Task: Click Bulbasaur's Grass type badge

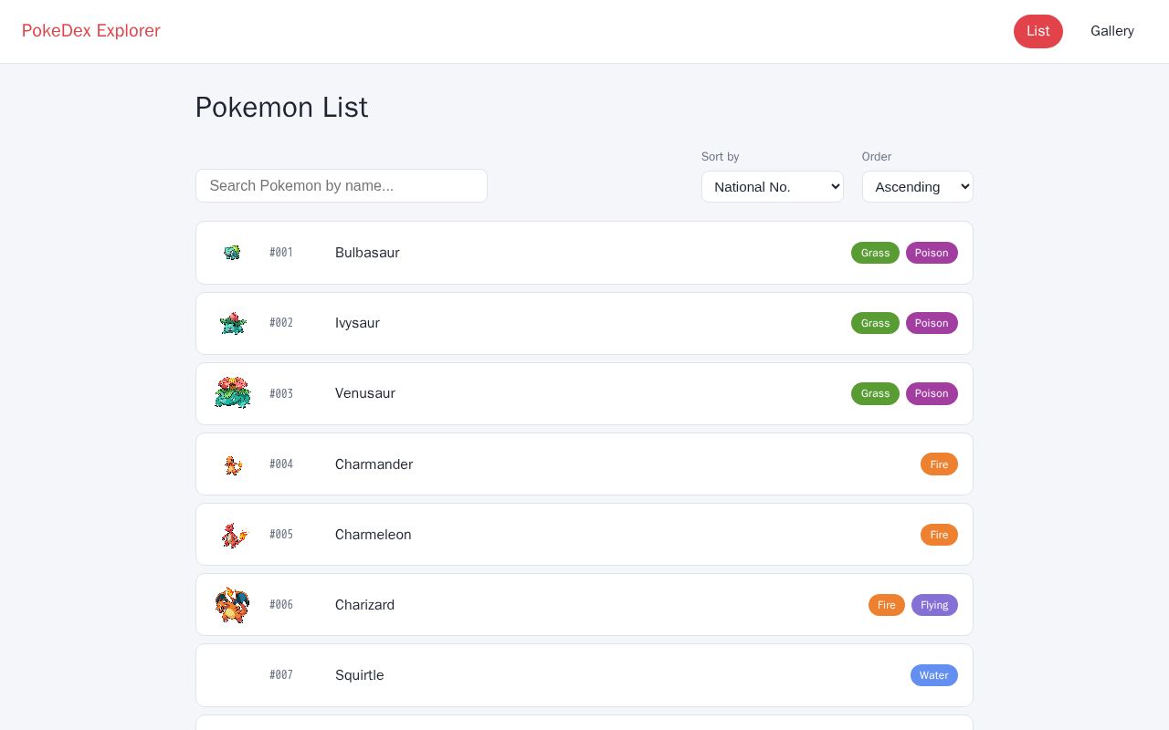Action: coord(875,253)
